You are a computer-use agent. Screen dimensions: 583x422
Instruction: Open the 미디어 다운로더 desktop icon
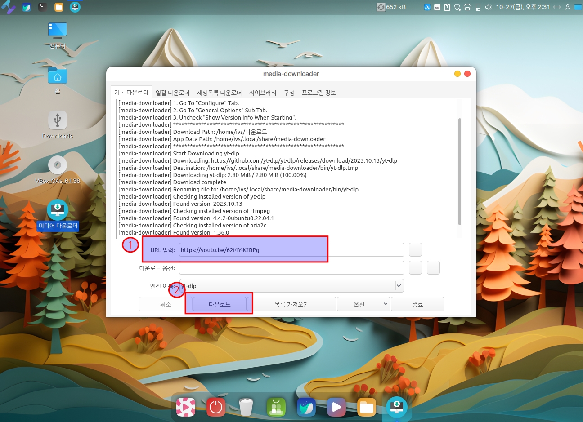[58, 210]
